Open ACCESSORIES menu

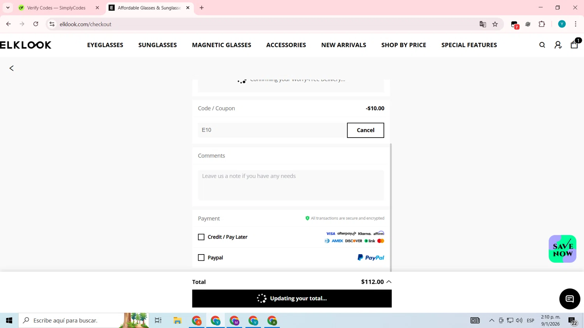click(x=286, y=45)
